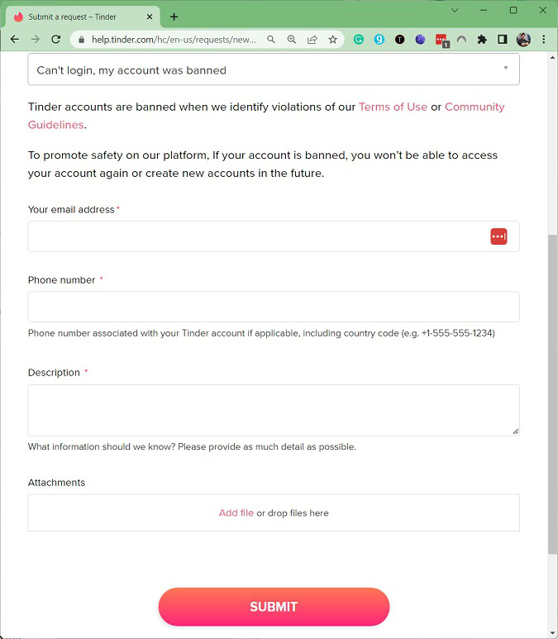Toggle the browser side panel icon

503,39
